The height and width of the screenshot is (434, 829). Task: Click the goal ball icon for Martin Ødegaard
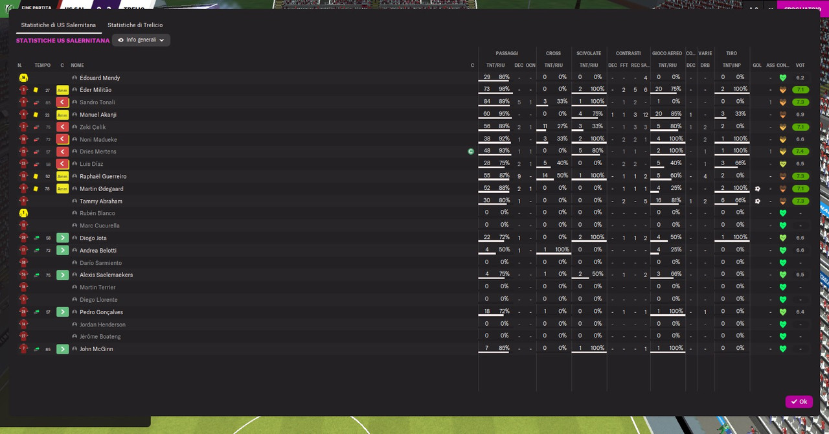point(756,188)
